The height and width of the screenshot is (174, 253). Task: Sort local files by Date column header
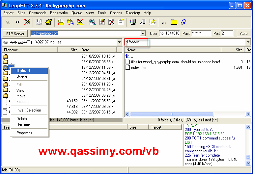[98, 50]
